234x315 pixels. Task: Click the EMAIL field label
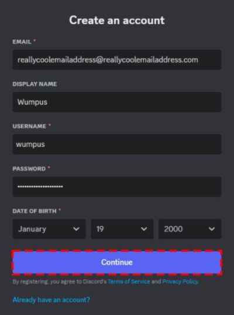pyautogui.click(x=22, y=42)
